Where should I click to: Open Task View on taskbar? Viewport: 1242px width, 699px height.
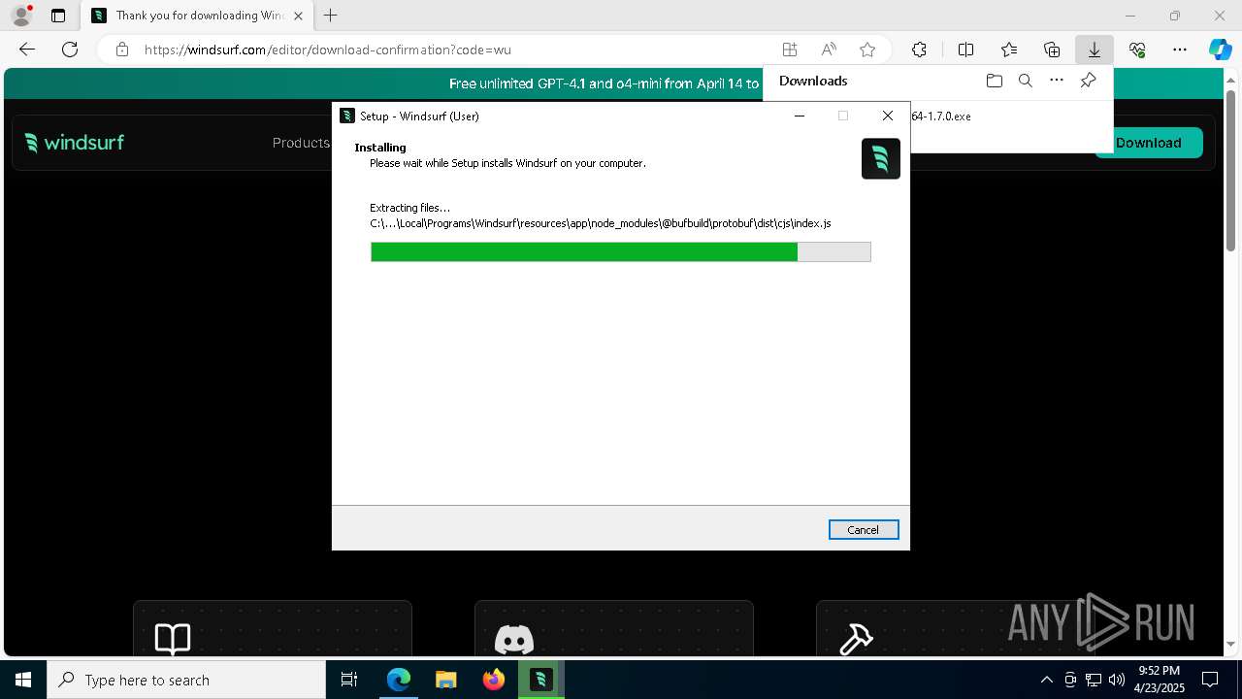[349, 680]
